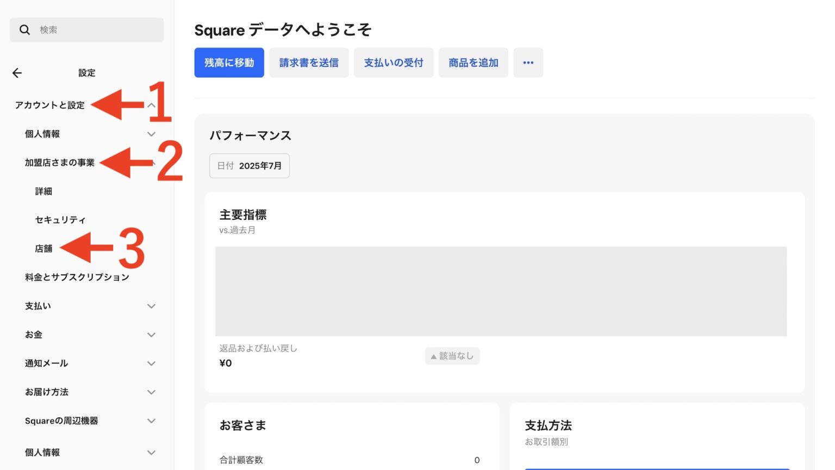Click the 残高に移動 button
Screen dimensions: 835x470
pyautogui.click(x=229, y=63)
